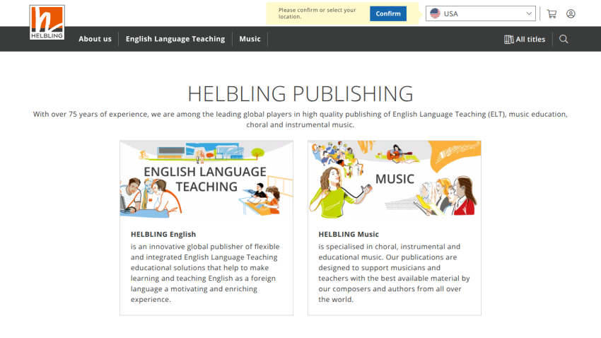Click the search magnifier icon
Image resolution: width=601 pixels, height=338 pixels.
click(564, 39)
